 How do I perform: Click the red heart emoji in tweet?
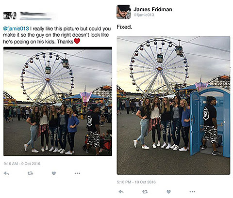(77, 41)
